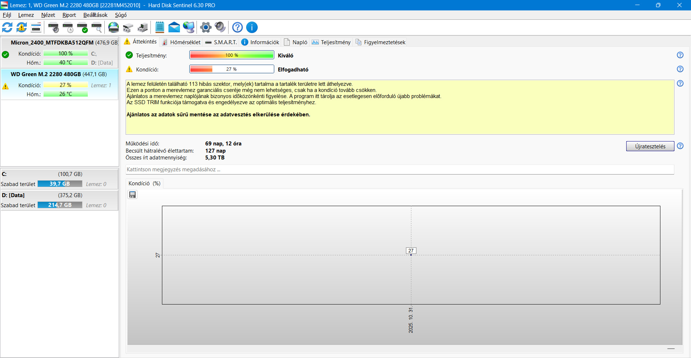The width and height of the screenshot is (691, 358).
Task: Click the grey drive with connectors icon
Action: [128, 27]
